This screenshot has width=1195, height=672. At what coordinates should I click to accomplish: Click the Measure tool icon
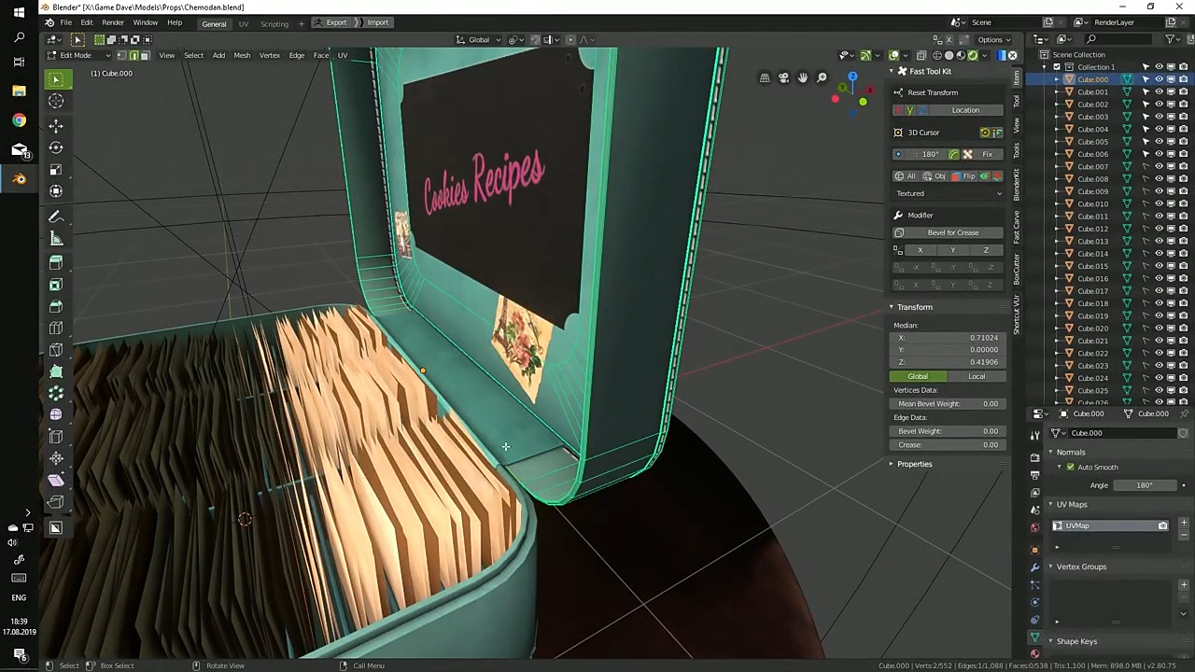[x=56, y=239]
